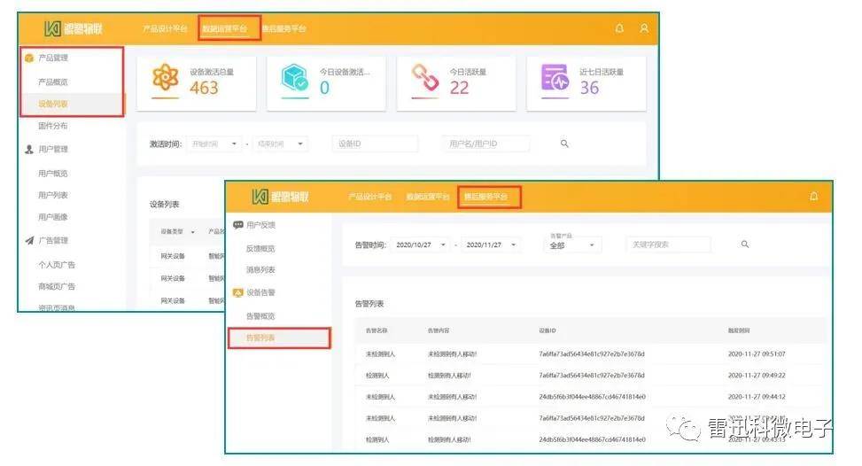862x466 pixels.
Task: Open the user profile icon in header
Action: click(x=644, y=28)
